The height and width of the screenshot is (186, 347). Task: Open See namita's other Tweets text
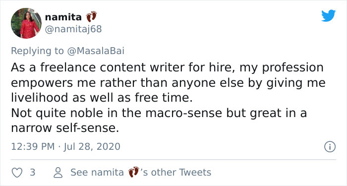coord(141,172)
